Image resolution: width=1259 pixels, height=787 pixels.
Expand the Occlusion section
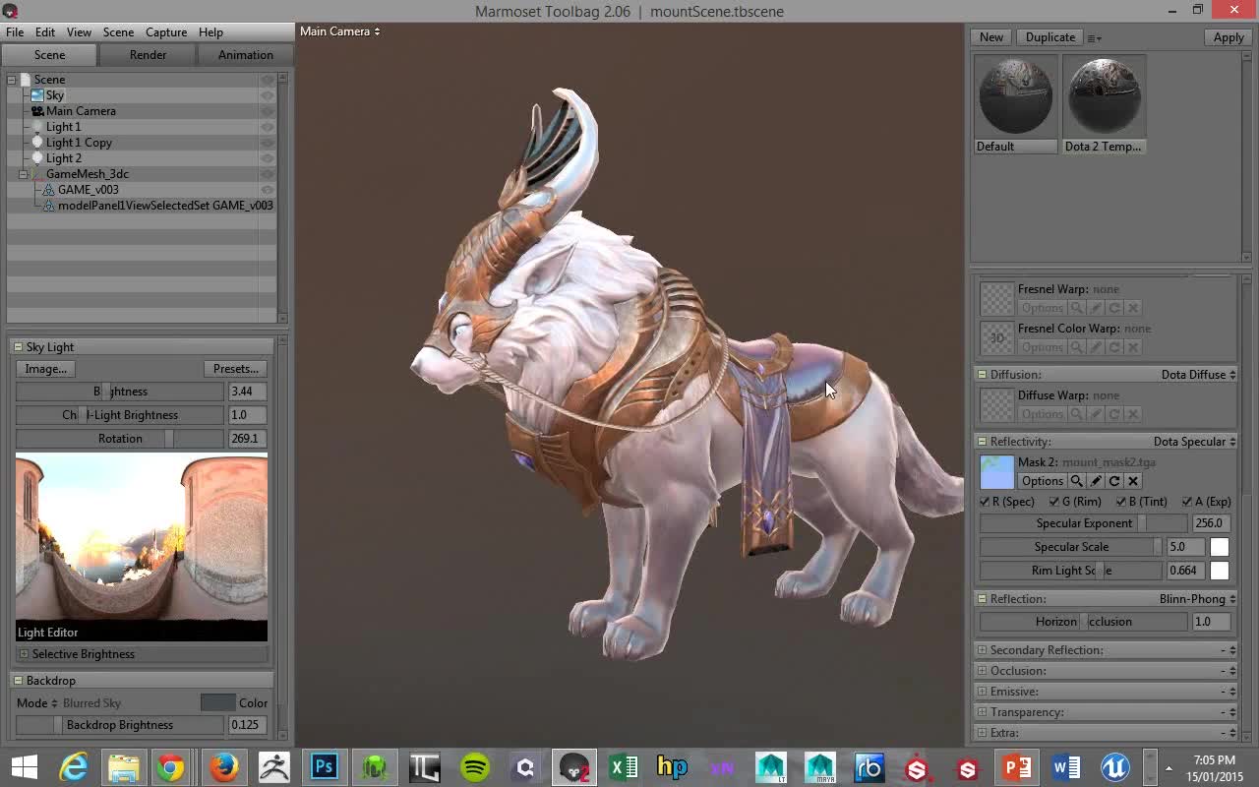982,671
